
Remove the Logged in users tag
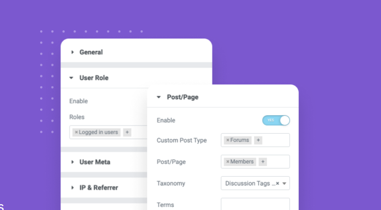tap(76, 132)
